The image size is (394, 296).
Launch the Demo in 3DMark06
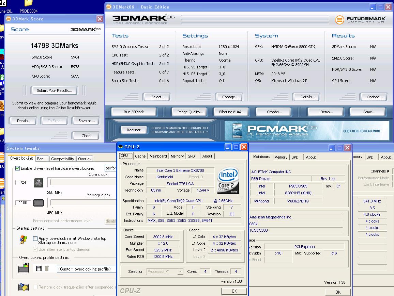tap(327, 112)
